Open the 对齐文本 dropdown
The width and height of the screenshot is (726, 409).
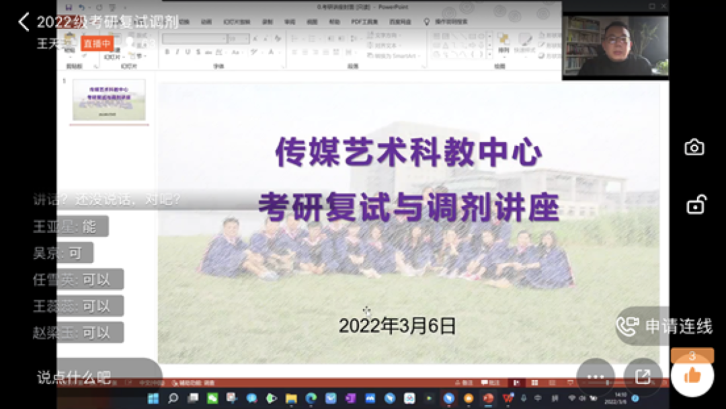384,45
